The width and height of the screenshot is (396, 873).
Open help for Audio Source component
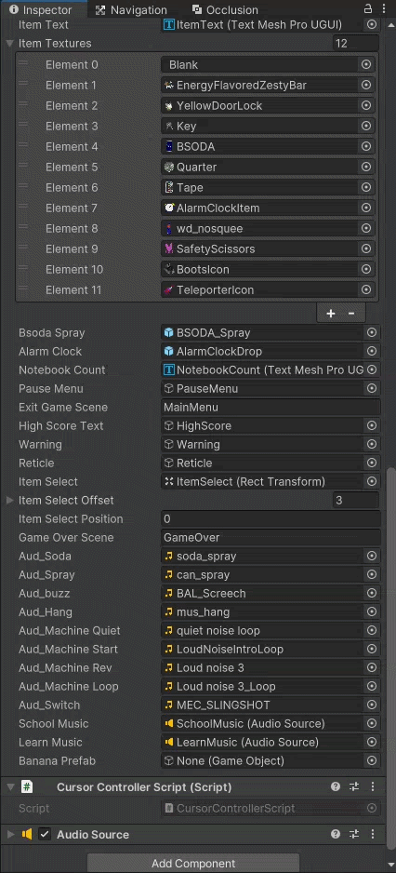point(336,834)
